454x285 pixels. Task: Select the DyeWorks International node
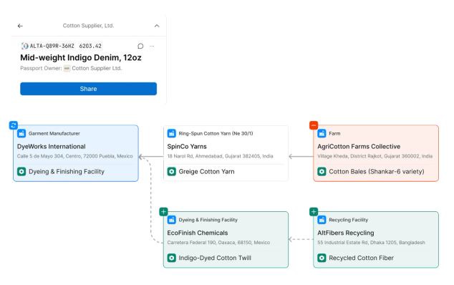pos(76,153)
